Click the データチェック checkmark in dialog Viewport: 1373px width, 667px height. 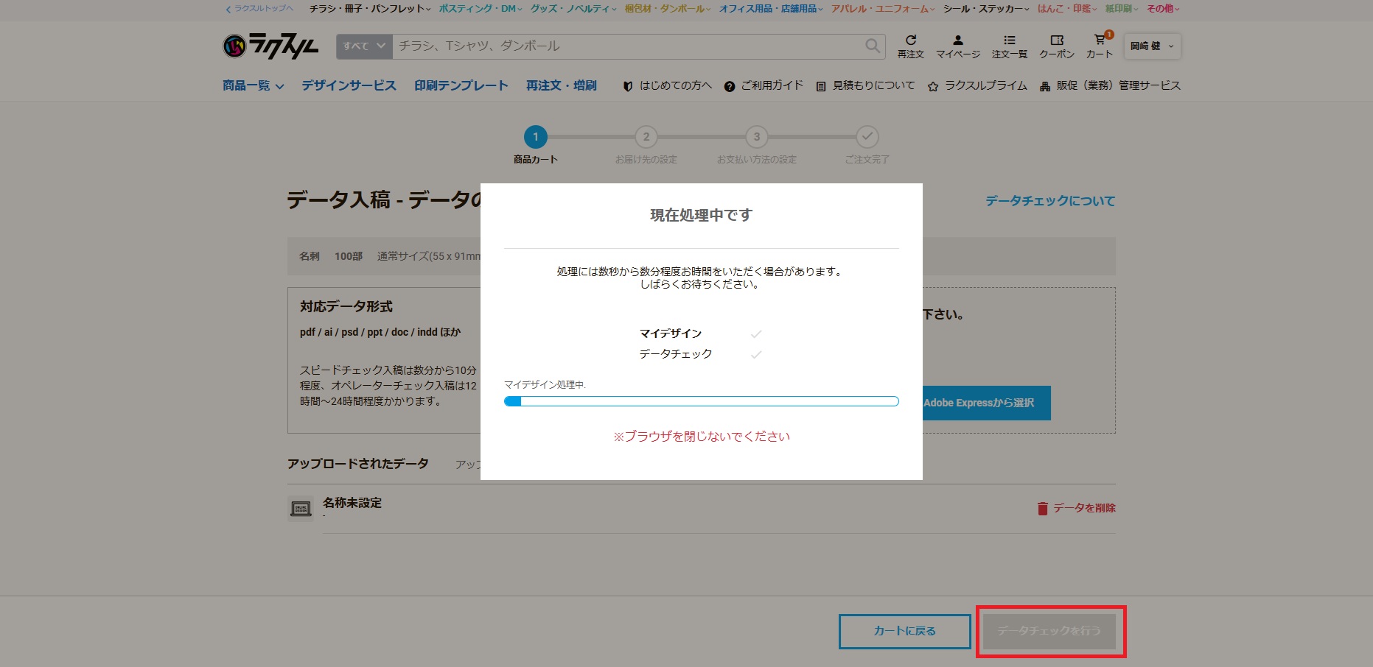coord(755,355)
